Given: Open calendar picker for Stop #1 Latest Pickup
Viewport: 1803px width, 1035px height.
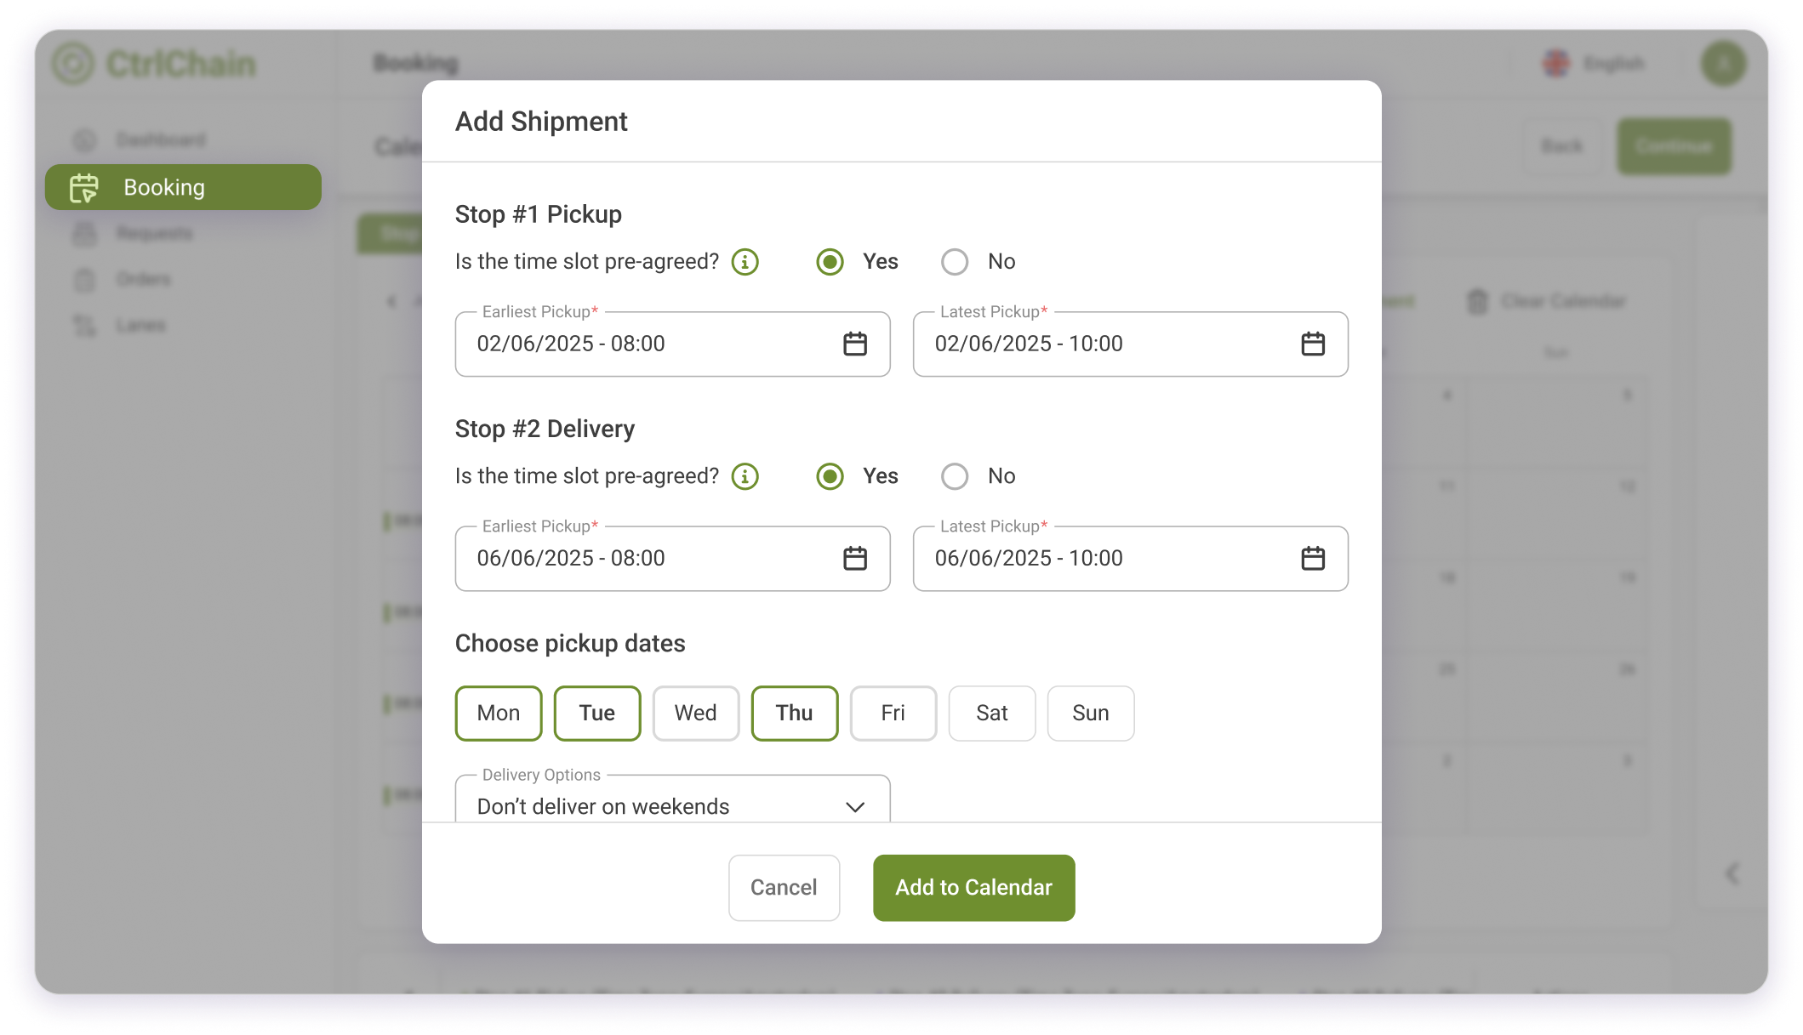Looking at the screenshot, I should coord(1313,344).
